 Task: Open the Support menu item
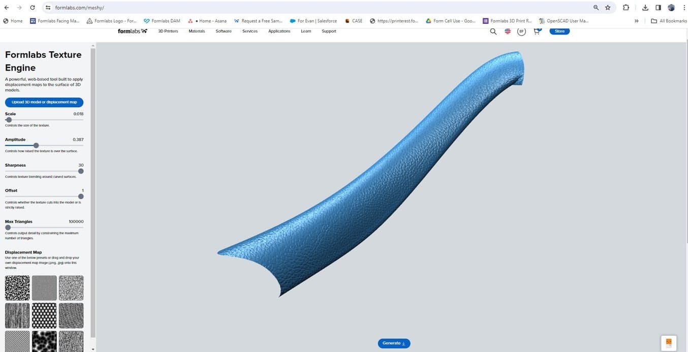click(328, 31)
